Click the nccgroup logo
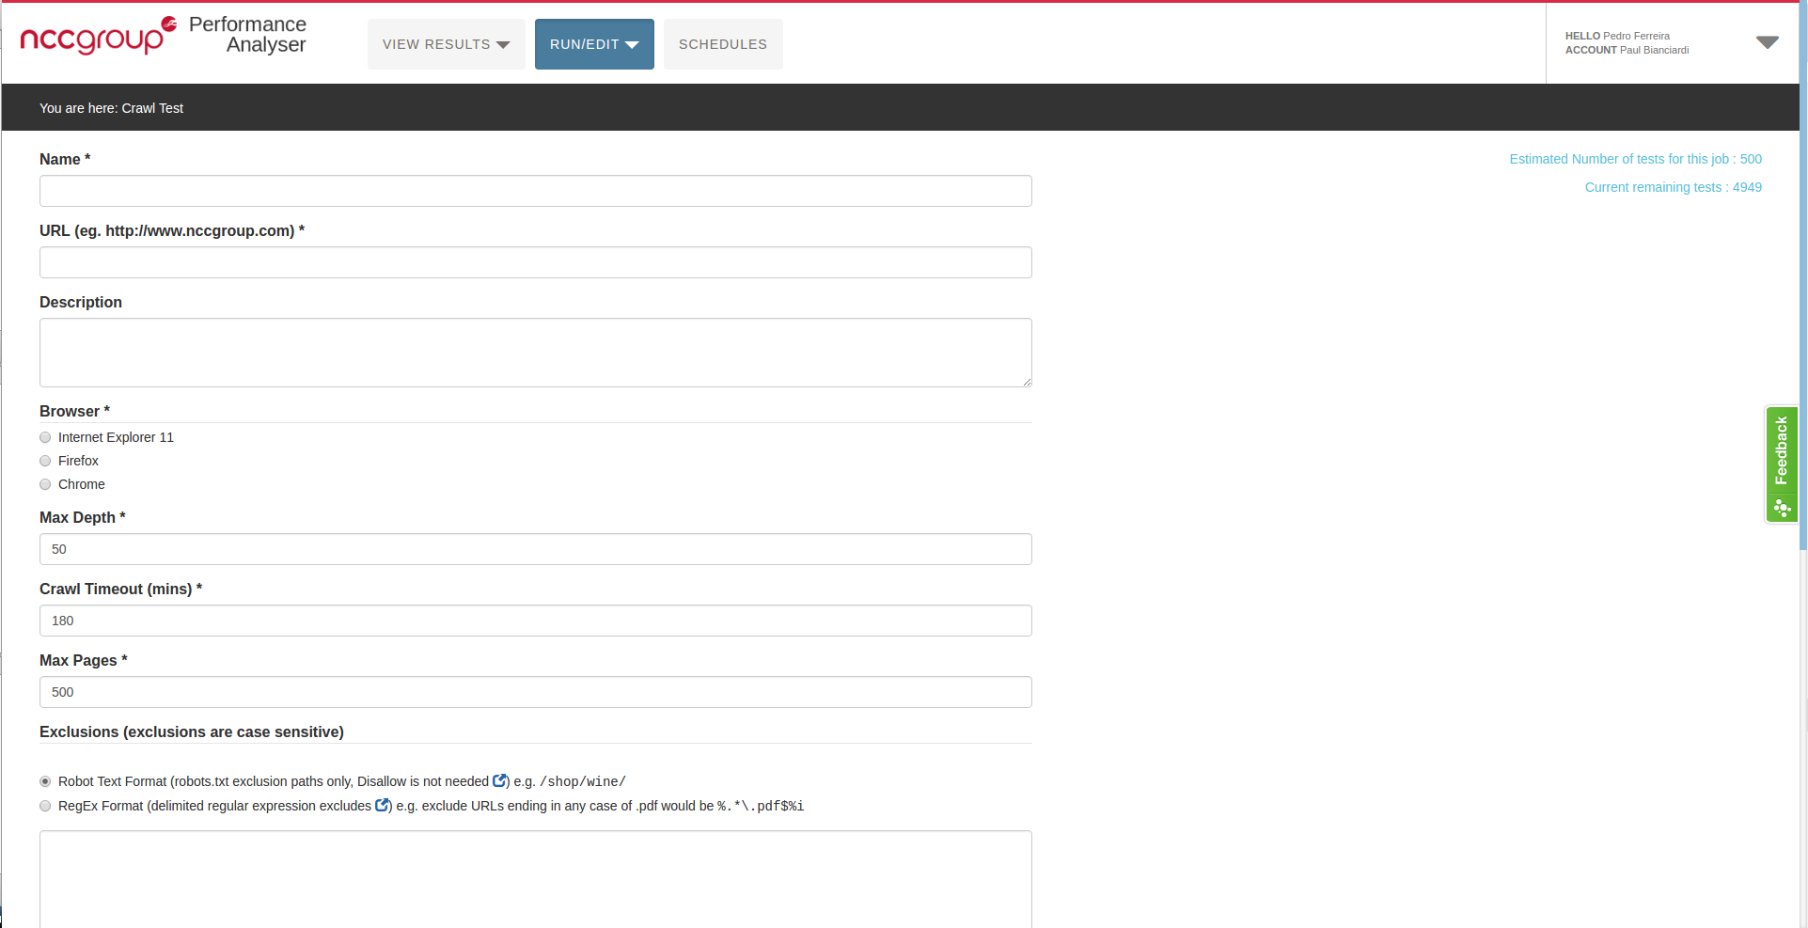The width and height of the screenshot is (1808, 928). pyautogui.click(x=98, y=36)
